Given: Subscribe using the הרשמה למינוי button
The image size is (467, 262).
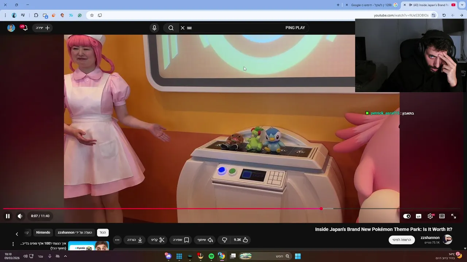Looking at the screenshot, I should (x=402, y=240).
